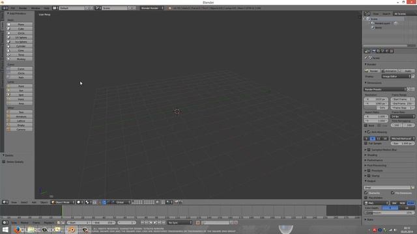Screen dimensions: 417x234
Task: Click the Cube icon in the Mesh list
Action: click(8, 29)
